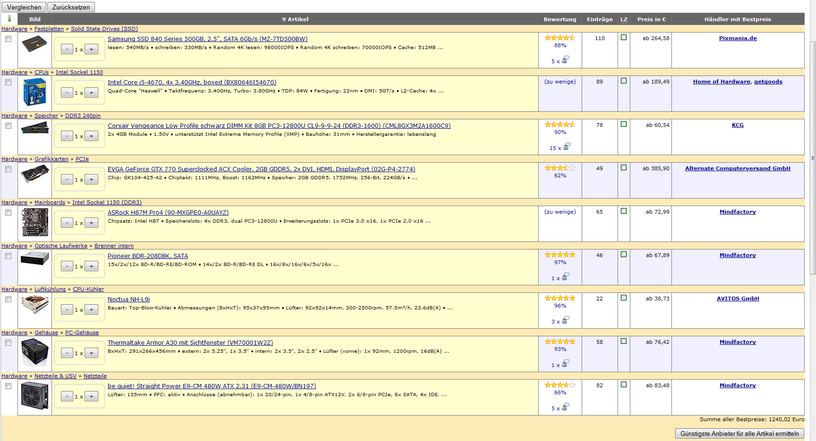Check the Pioneer BDR-208DBK row checkbox
Image resolution: width=816 pixels, height=441 pixels.
coord(9,256)
